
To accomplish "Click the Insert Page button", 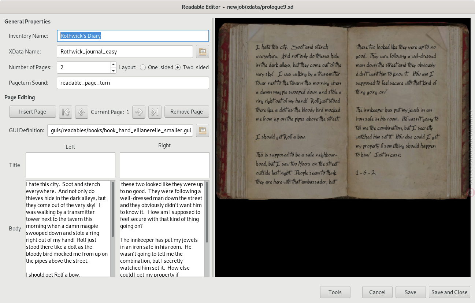I will pyautogui.click(x=33, y=112).
